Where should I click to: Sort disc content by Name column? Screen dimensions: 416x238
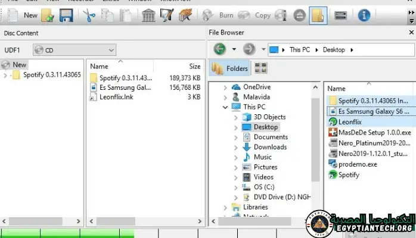[x=99, y=66]
